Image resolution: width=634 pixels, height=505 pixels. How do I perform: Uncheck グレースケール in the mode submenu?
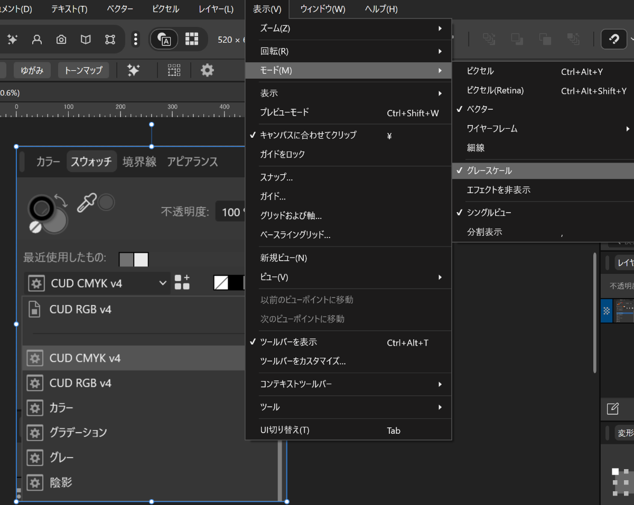click(x=543, y=170)
